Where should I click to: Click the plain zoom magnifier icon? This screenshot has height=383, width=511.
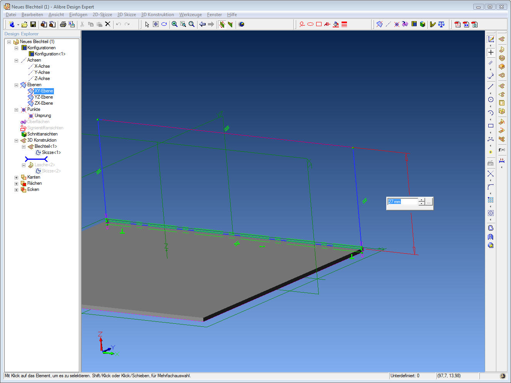tap(191, 24)
